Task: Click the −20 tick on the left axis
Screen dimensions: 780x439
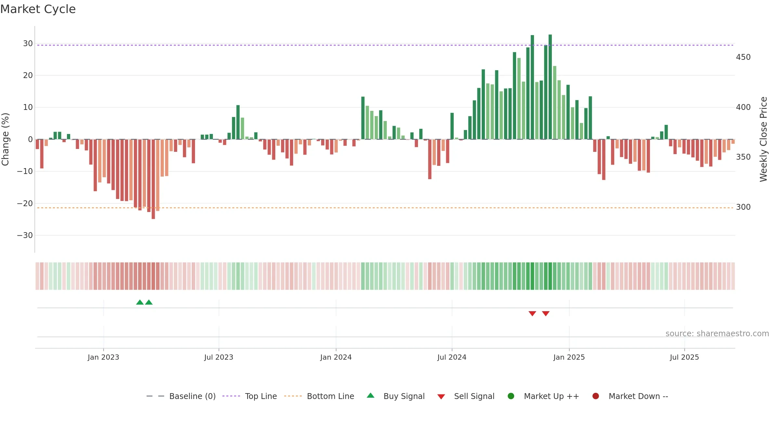Action: coord(25,203)
